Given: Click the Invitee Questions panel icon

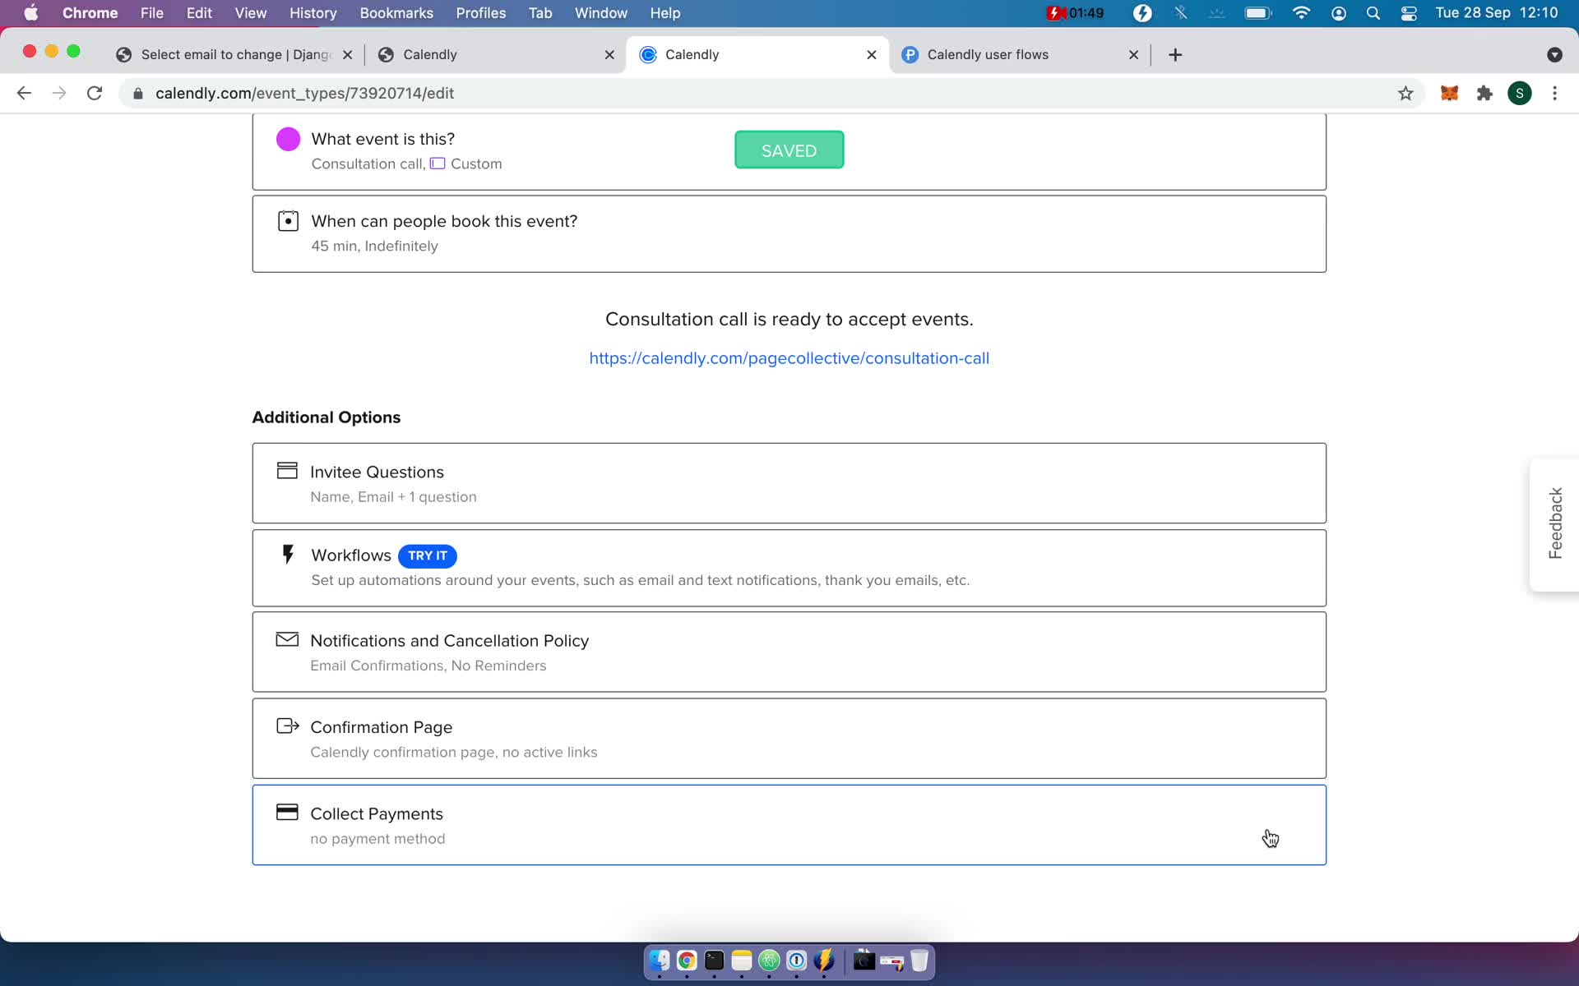Looking at the screenshot, I should (x=288, y=472).
